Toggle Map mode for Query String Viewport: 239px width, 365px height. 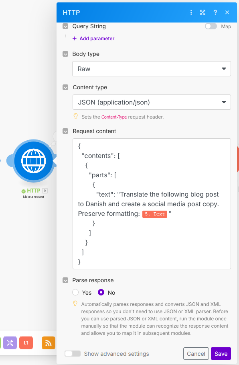(x=211, y=26)
